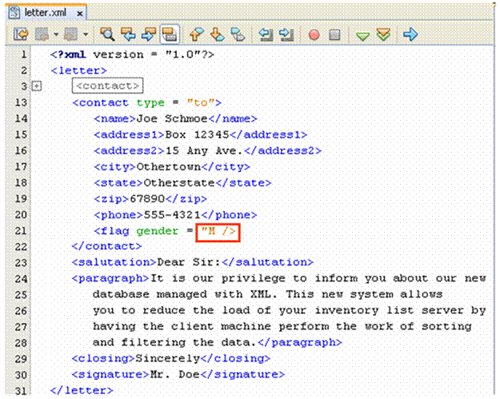Click line number 24 in gutter
The width and height of the screenshot is (500, 399).
click(21, 278)
